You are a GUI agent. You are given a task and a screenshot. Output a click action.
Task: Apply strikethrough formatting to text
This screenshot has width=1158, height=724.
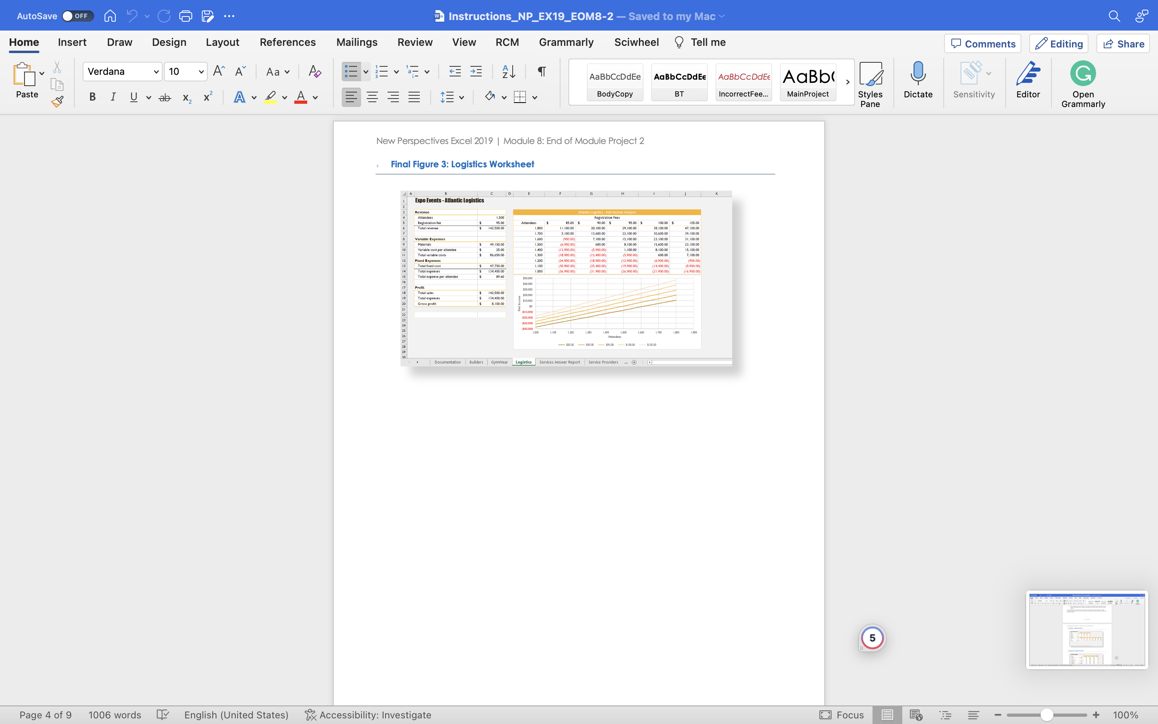pos(164,98)
